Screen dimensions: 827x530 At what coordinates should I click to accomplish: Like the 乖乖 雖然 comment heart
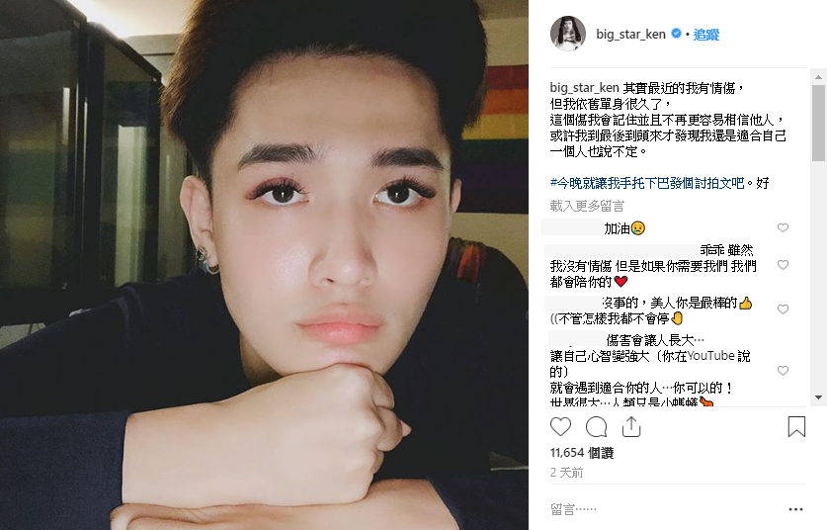[x=783, y=264]
